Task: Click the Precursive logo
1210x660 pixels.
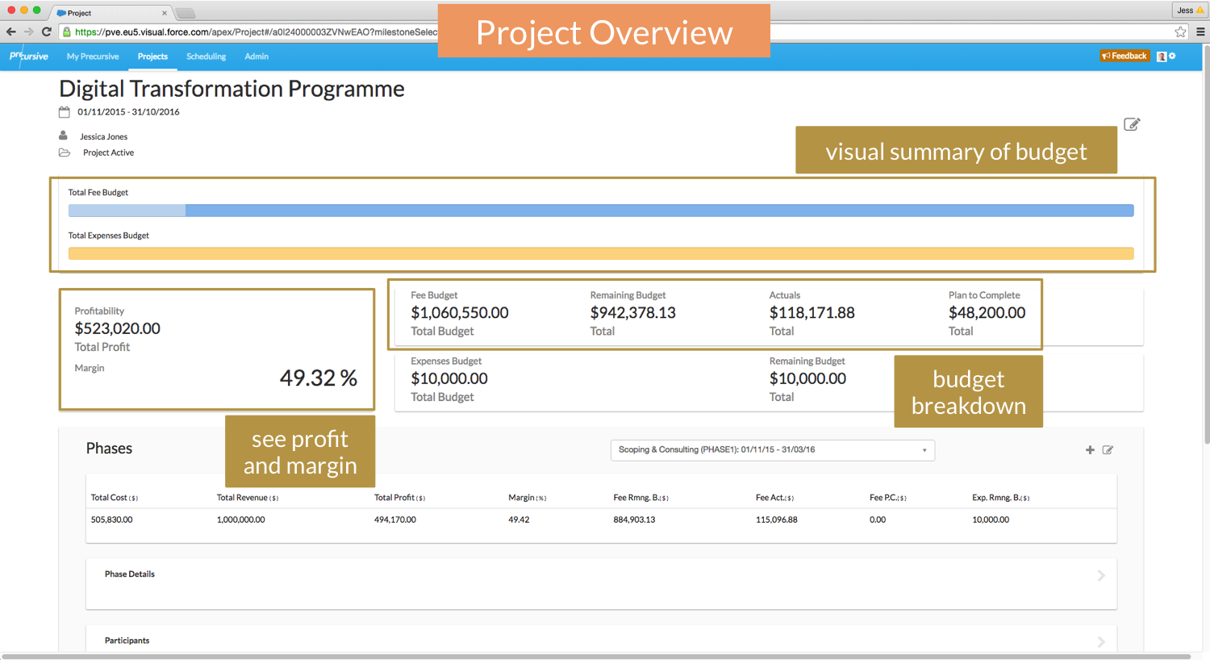Action: pyautogui.click(x=29, y=56)
